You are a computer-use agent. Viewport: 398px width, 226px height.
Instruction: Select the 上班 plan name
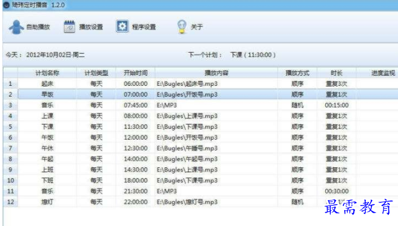[47, 170]
